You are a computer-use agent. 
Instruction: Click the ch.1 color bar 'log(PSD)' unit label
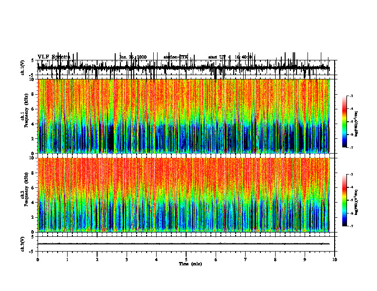pyautogui.click(x=357, y=124)
